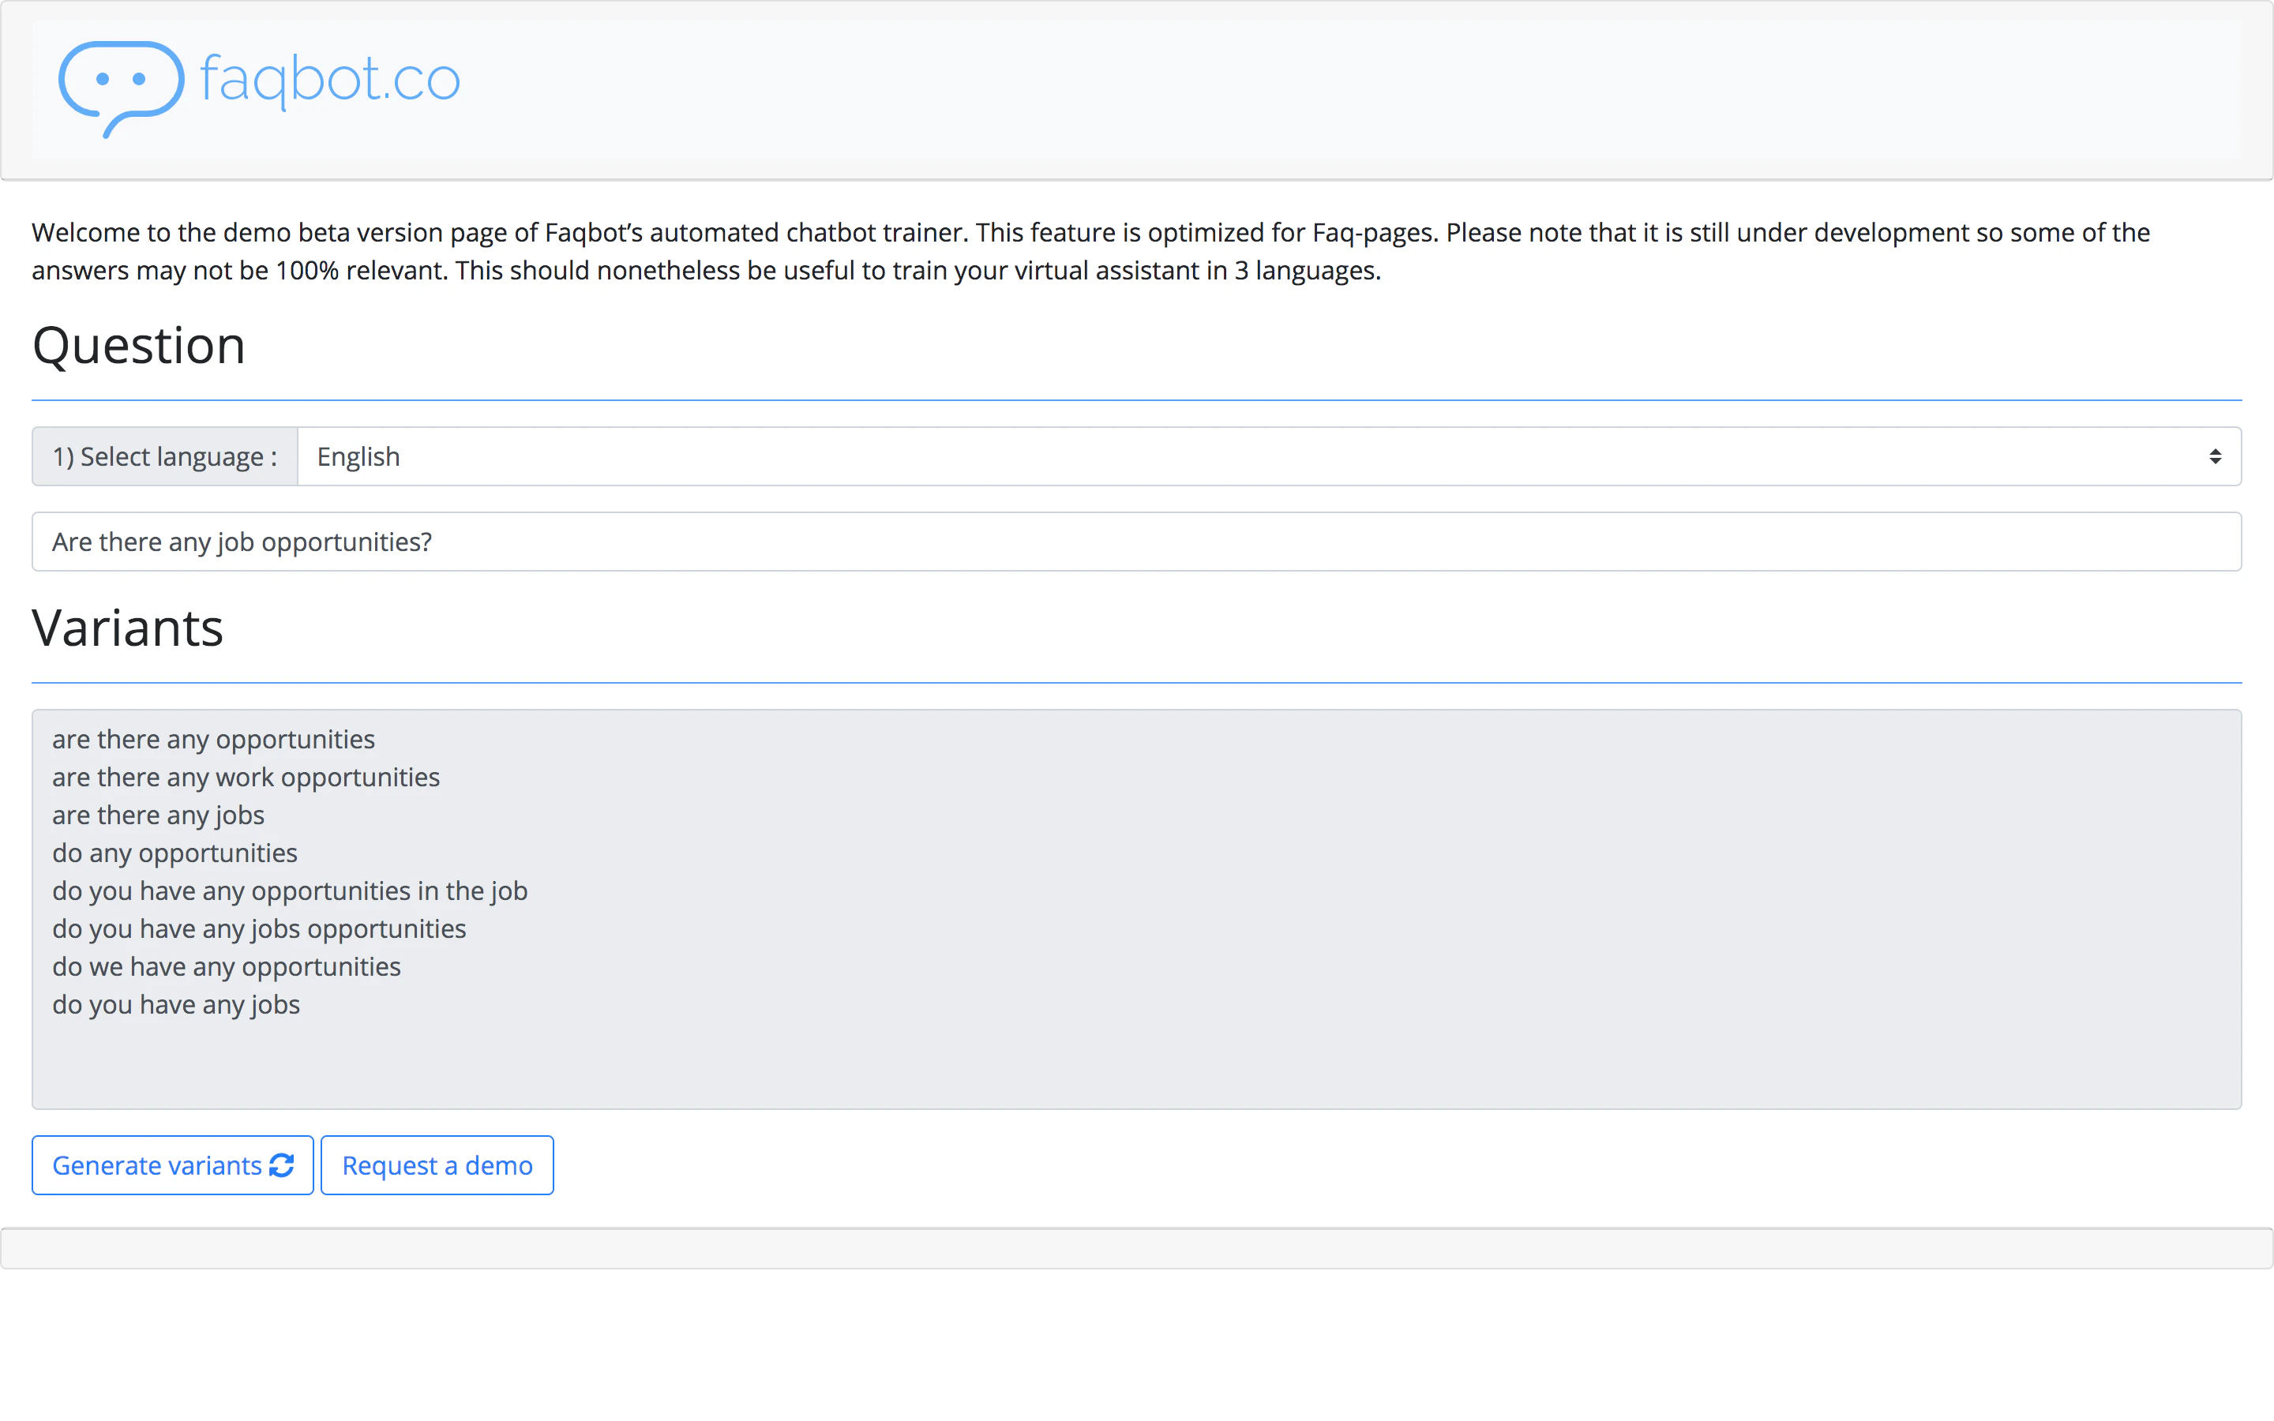Click variant 'do you have any jobs opportunities'
2274x1421 pixels.
(258, 928)
